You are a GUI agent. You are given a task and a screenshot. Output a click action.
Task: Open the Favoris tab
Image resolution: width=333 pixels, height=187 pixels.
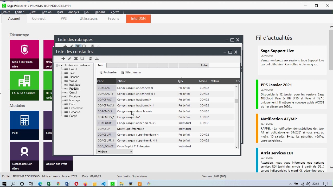(114, 19)
